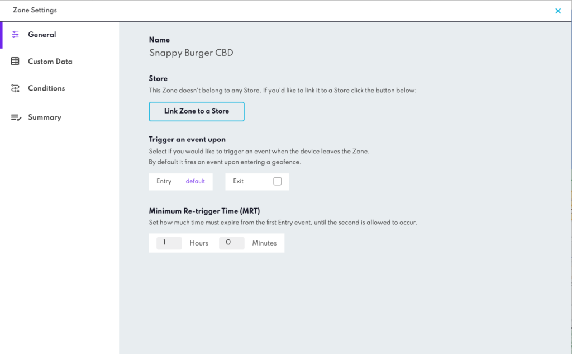The height and width of the screenshot is (354, 572).
Task: Enable the Exit trigger checkbox
Action: click(x=277, y=181)
